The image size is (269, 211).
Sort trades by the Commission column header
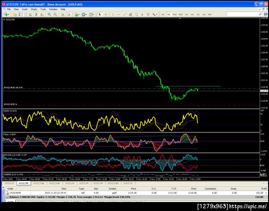click(210, 189)
